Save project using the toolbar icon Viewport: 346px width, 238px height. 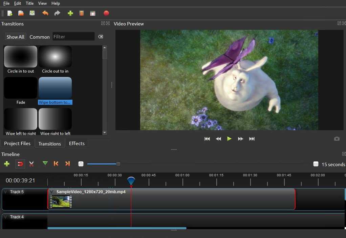[x=32, y=13]
